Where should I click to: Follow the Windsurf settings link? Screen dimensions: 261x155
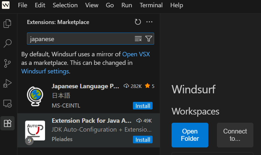pos(45,71)
